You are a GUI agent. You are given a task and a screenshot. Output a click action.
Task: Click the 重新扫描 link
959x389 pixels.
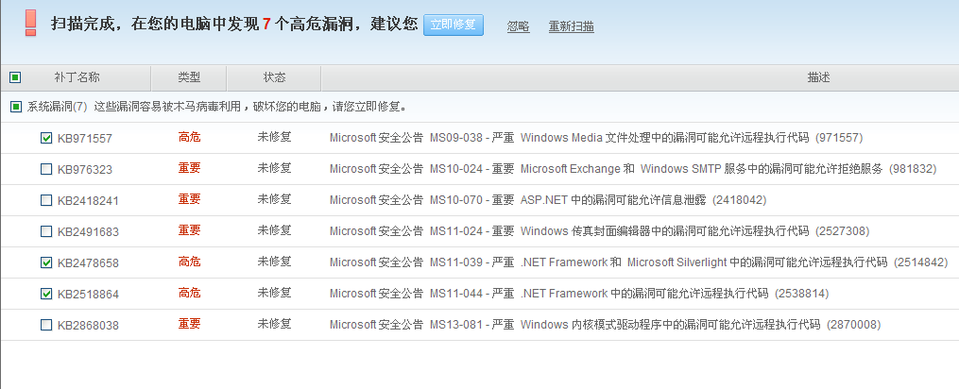(572, 26)
